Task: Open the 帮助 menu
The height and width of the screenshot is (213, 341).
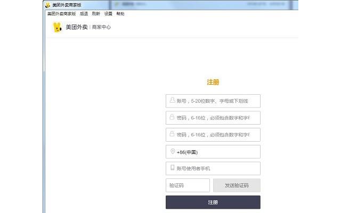Action: pyautogui.click(x=120, y=14)
